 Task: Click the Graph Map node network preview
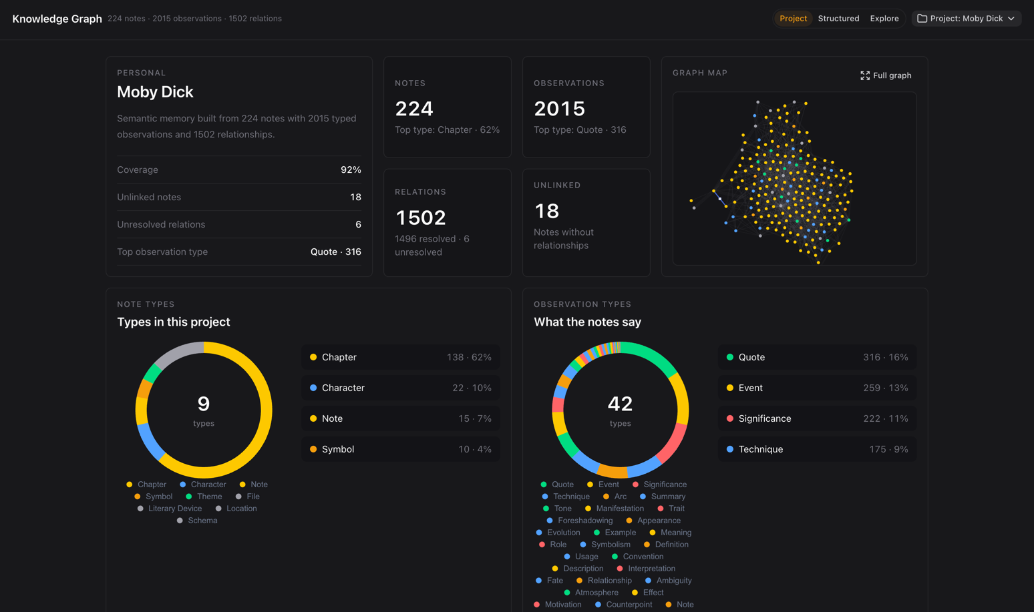coord(794,179)
